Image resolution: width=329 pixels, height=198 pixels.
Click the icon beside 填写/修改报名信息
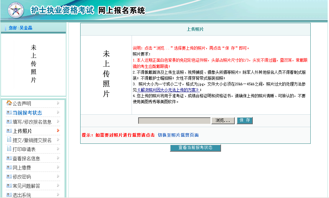9,122
